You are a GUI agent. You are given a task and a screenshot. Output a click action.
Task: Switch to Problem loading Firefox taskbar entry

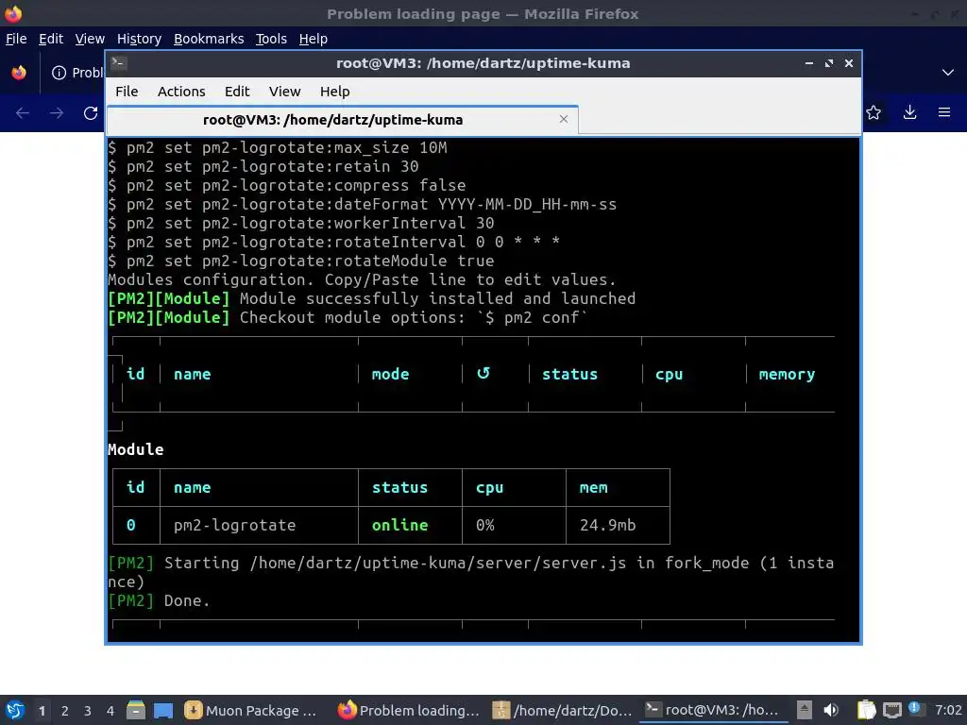(x=409, y=711)
